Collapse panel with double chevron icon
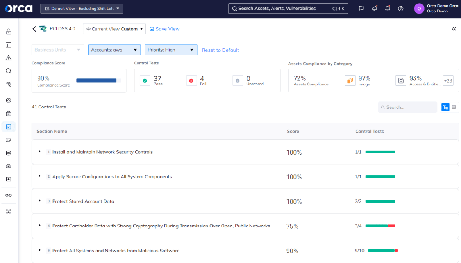The image size is (461, 263). point(454,29)
